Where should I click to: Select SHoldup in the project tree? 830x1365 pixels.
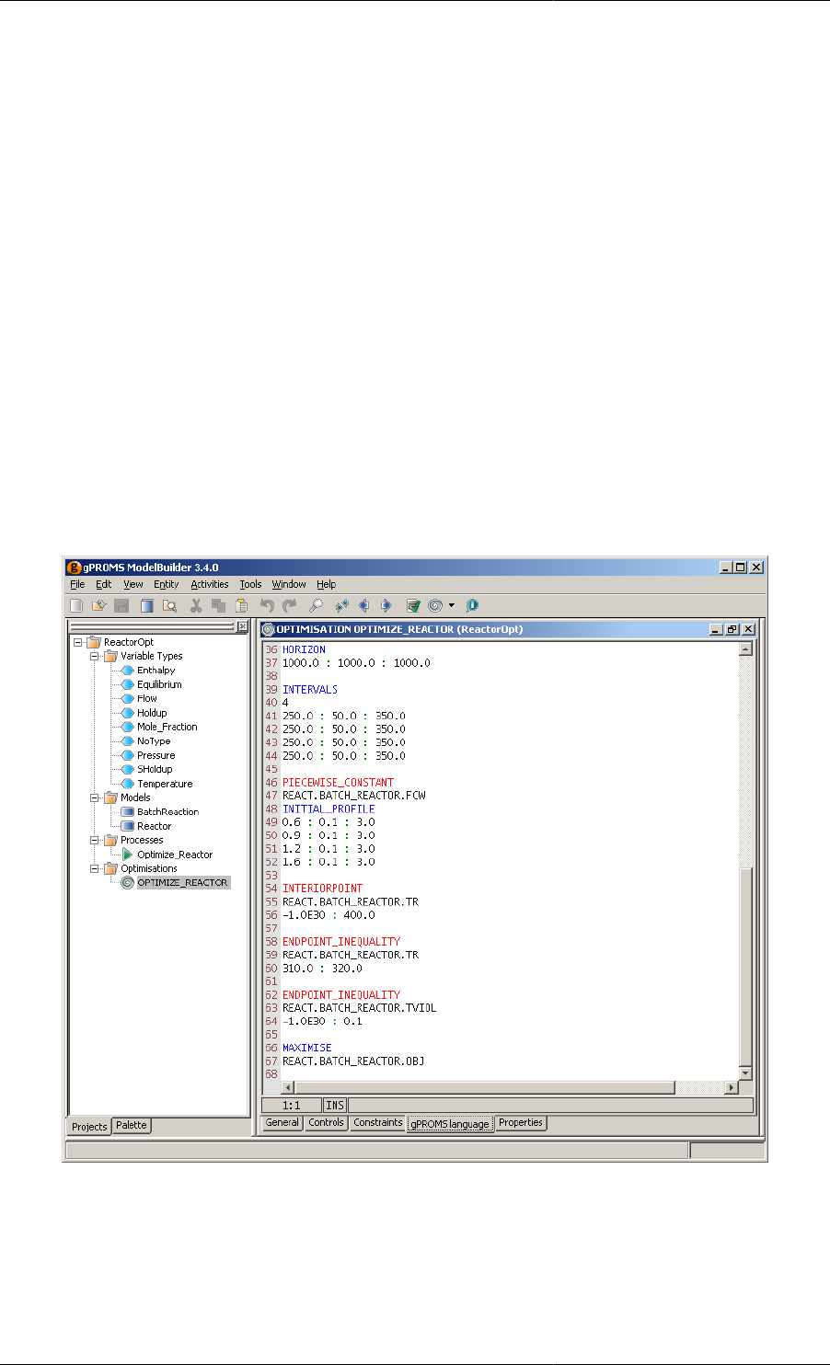155,770
